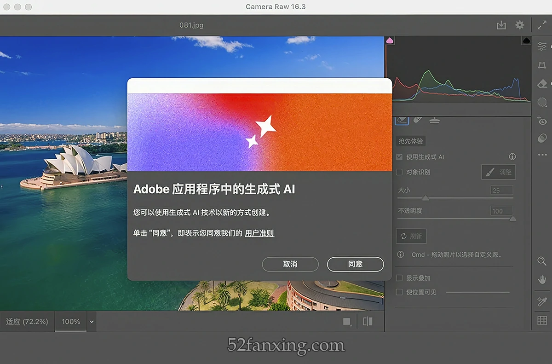
Task: Toggle full screen mode arrows icon
Action: pos(542,25)
